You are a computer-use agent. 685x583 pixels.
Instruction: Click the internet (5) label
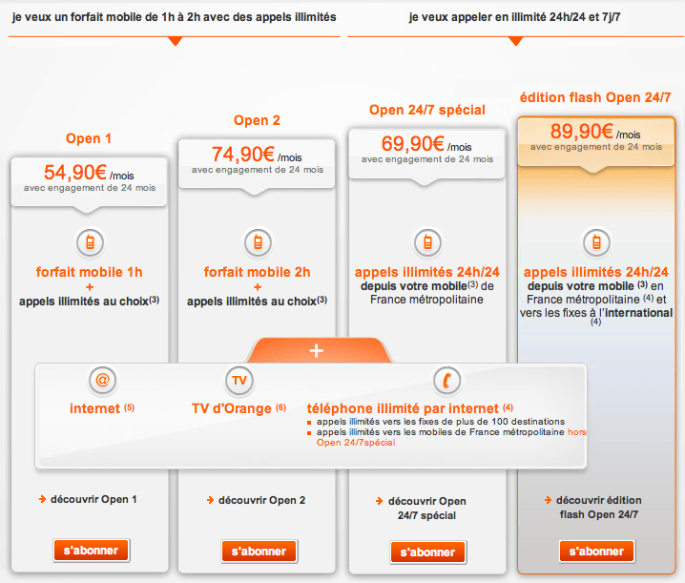(102, 408)
